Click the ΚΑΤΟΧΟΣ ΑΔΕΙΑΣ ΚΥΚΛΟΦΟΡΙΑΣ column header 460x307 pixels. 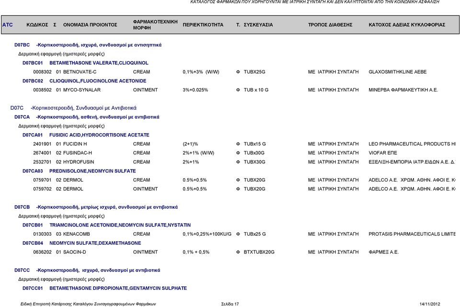[x=407, y=24]
